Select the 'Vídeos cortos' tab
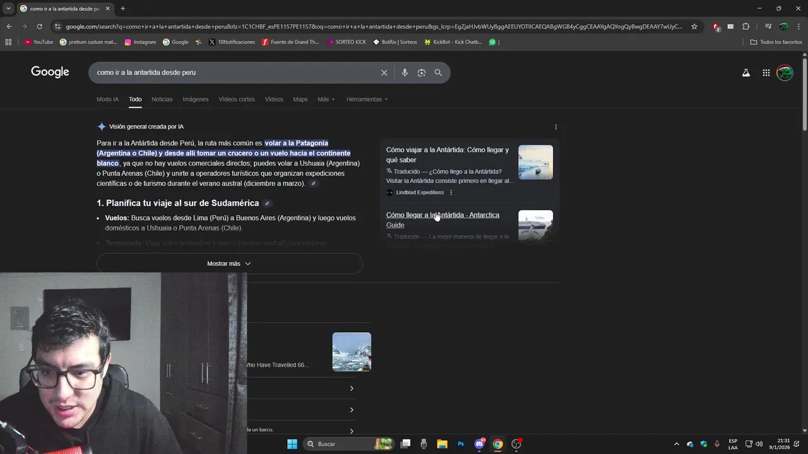808x454 pixels. (237, 99)
